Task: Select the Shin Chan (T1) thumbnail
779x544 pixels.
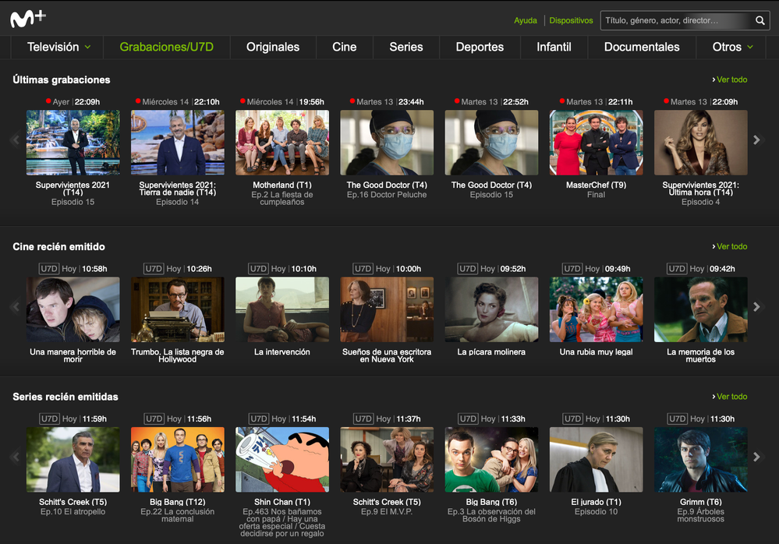Action: 282,460
